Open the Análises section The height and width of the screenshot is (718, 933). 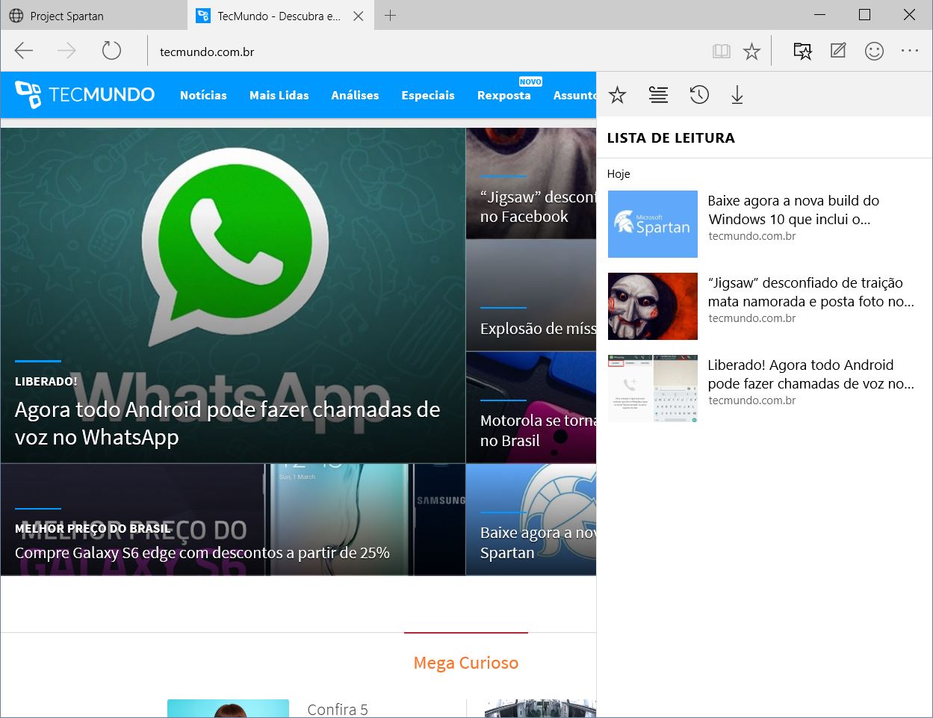point(355,96)
